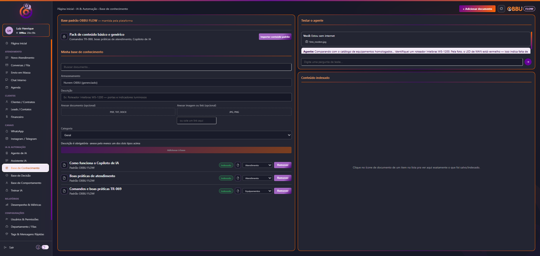Open Assistente IA page
540x256 pixels.
pos(19,161)
